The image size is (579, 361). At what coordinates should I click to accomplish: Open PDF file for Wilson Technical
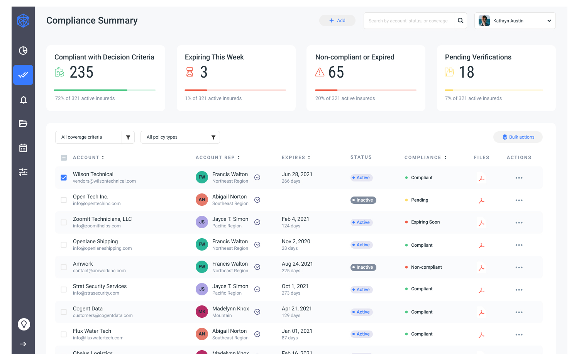click(x=481, y=178)
